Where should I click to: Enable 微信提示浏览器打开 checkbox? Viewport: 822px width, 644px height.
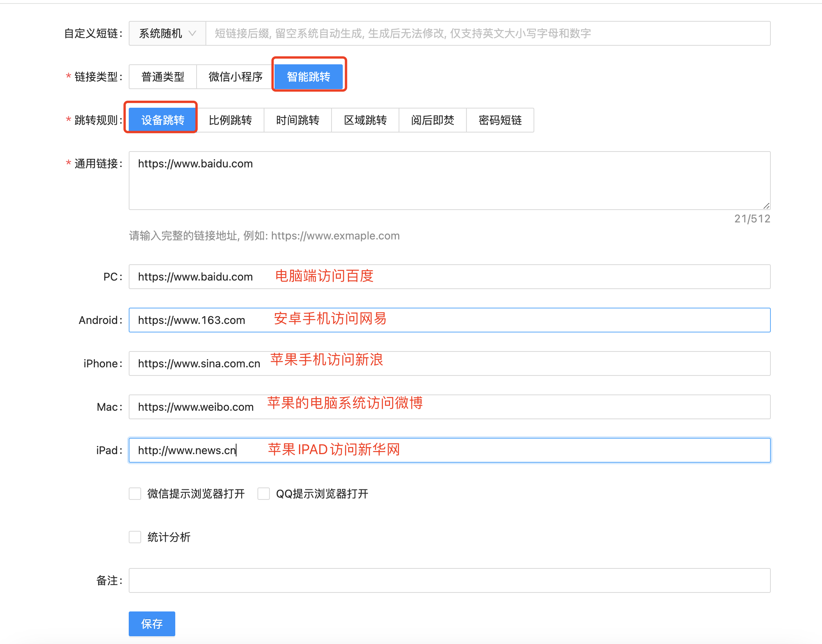click(135, 494)
